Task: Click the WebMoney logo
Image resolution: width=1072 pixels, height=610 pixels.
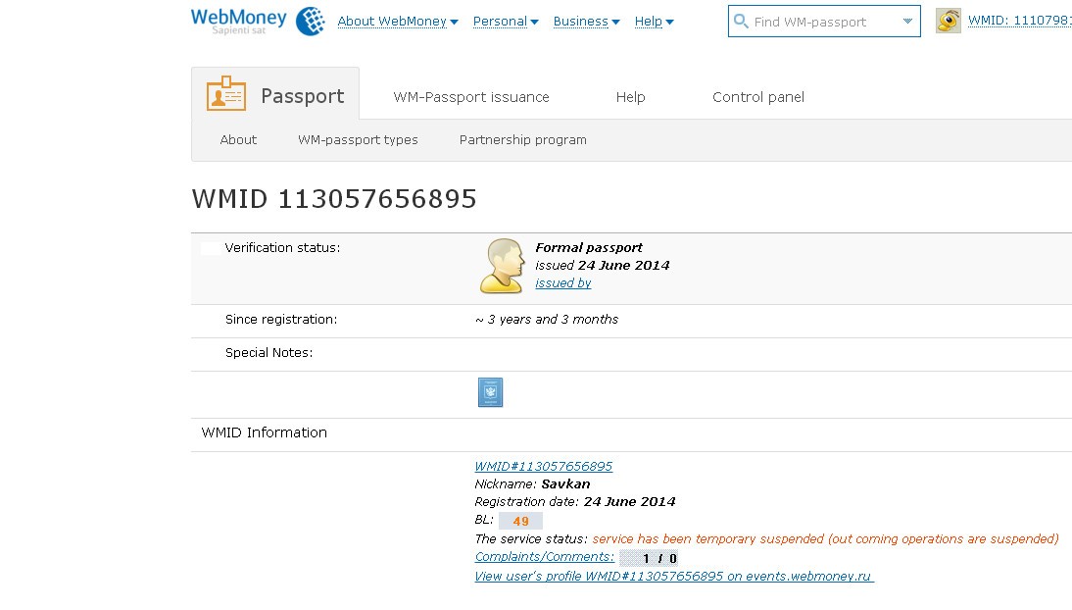Action: click(x=257, y=21)
